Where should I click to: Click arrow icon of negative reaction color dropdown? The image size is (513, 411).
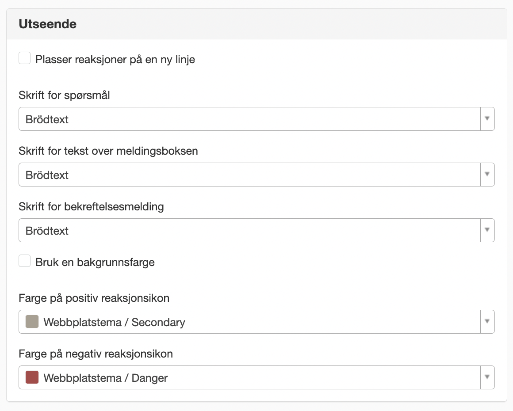pyautogui.click(x=487, y=377)
